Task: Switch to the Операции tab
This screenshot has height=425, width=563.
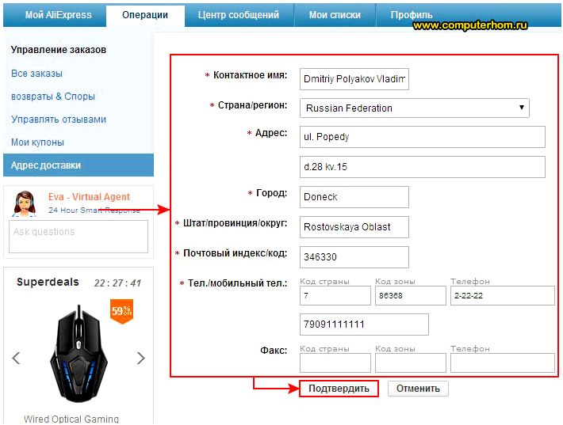Action: 145,15
